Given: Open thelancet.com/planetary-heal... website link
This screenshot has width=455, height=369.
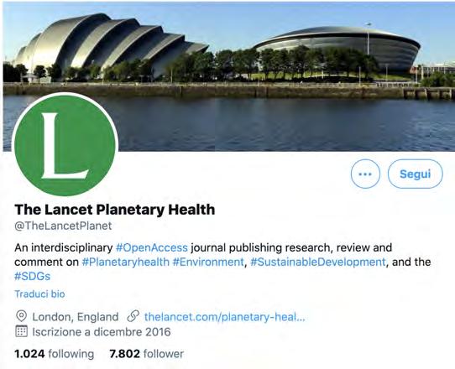Looking at the screenshot, I should click(x=224, y=316).
